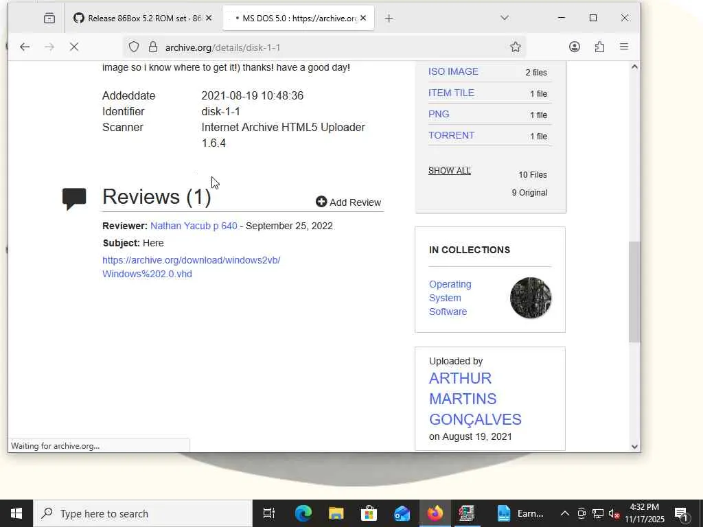Click the Reviews speech bubble icon
This screenshot has width=703, height=527.
[x=74, y=199]
